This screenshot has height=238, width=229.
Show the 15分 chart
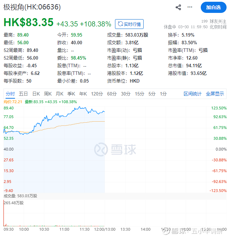[x=139, y=94]
